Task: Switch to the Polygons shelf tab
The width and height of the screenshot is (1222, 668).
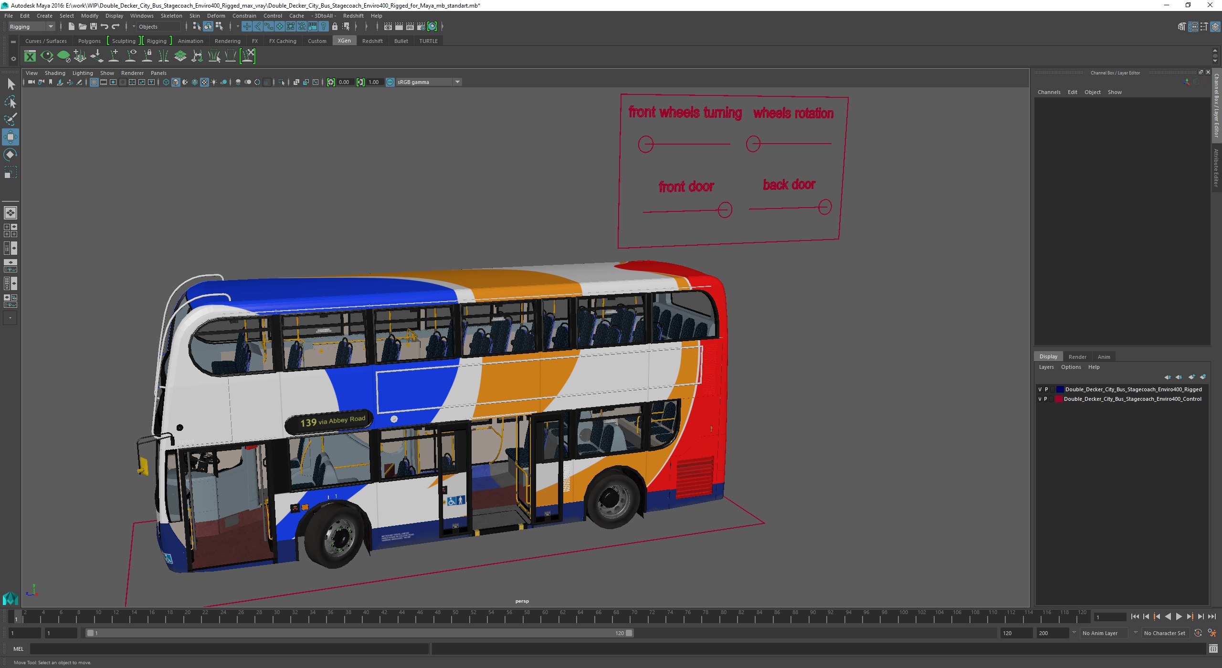Action: (89, 41)
